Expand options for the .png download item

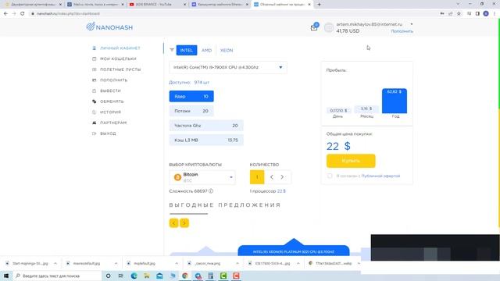pyautogui.click(x=237, y=264)
